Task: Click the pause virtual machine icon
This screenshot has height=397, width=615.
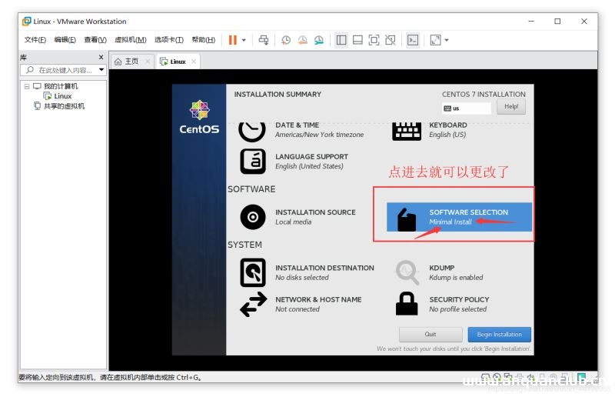Action: pyautogui.click(x=232, y=40)
